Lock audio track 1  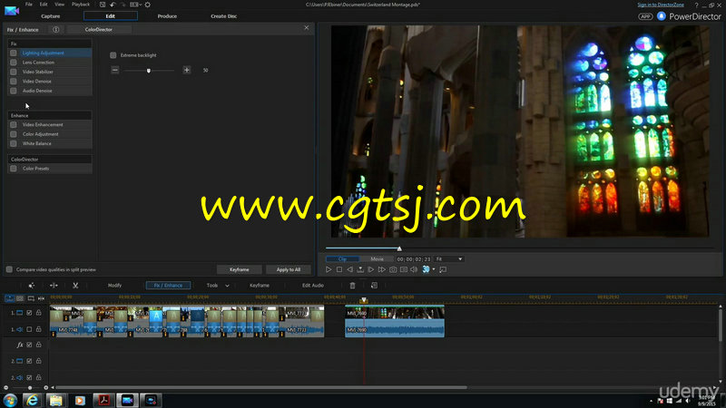coord(39,329)
